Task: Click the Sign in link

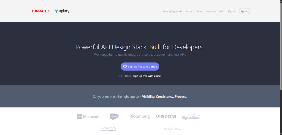Action: click(x=231, y=11)
